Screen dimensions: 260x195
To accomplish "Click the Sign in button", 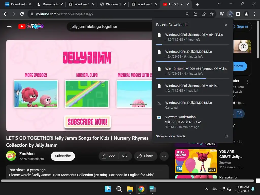I will pos(242,26).
